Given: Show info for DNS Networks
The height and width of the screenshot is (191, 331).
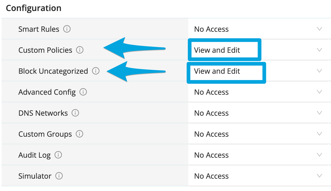Looking at the screenshot, I should [75, 113].
